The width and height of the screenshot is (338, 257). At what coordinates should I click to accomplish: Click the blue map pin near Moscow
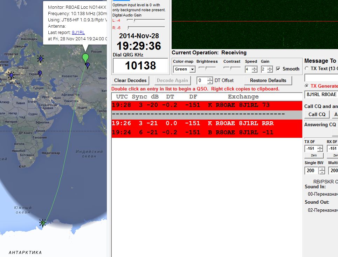[41, 59]
